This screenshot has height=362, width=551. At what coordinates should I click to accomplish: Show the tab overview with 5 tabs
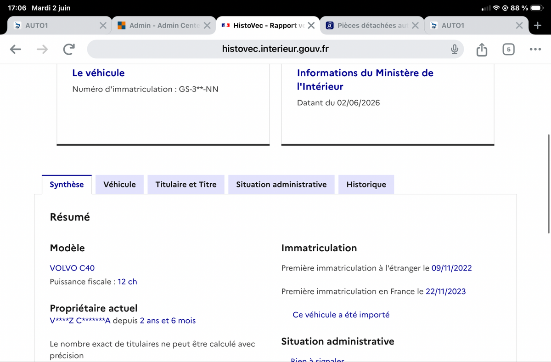508,49
